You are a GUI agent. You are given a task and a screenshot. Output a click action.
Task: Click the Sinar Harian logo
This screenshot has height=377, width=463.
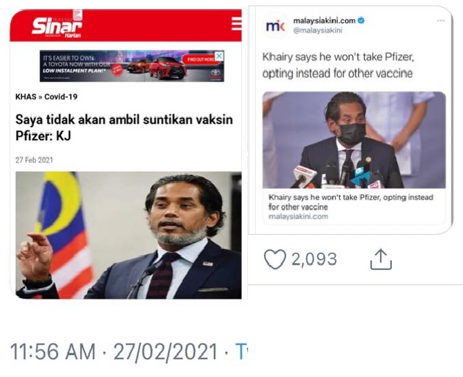pos(57,26)
